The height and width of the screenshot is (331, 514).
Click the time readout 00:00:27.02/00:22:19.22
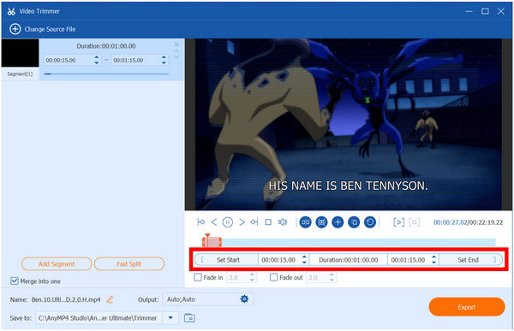pos(468,222)
